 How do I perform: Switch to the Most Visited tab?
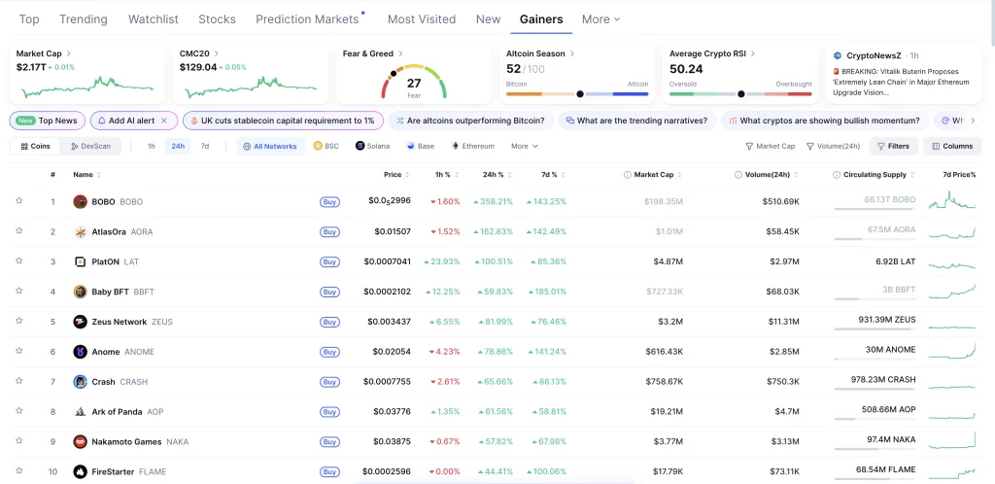tap(422, 19)
